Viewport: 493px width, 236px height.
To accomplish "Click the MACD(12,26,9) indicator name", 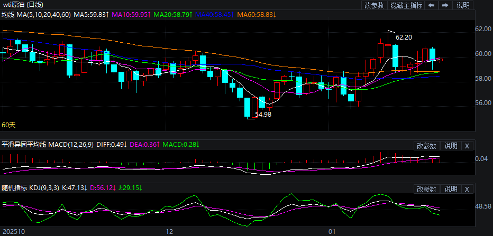I will 71,145.
